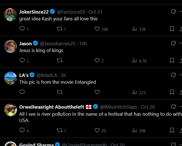Image resolution: width=182 pixels, height=146 pixels.
Task: Open Grok icon on Jason's tweet
Action: [x=174, y=43]
